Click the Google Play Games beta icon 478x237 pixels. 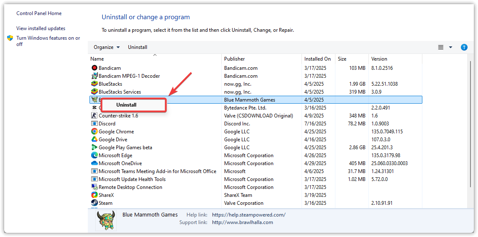[94, 147]
